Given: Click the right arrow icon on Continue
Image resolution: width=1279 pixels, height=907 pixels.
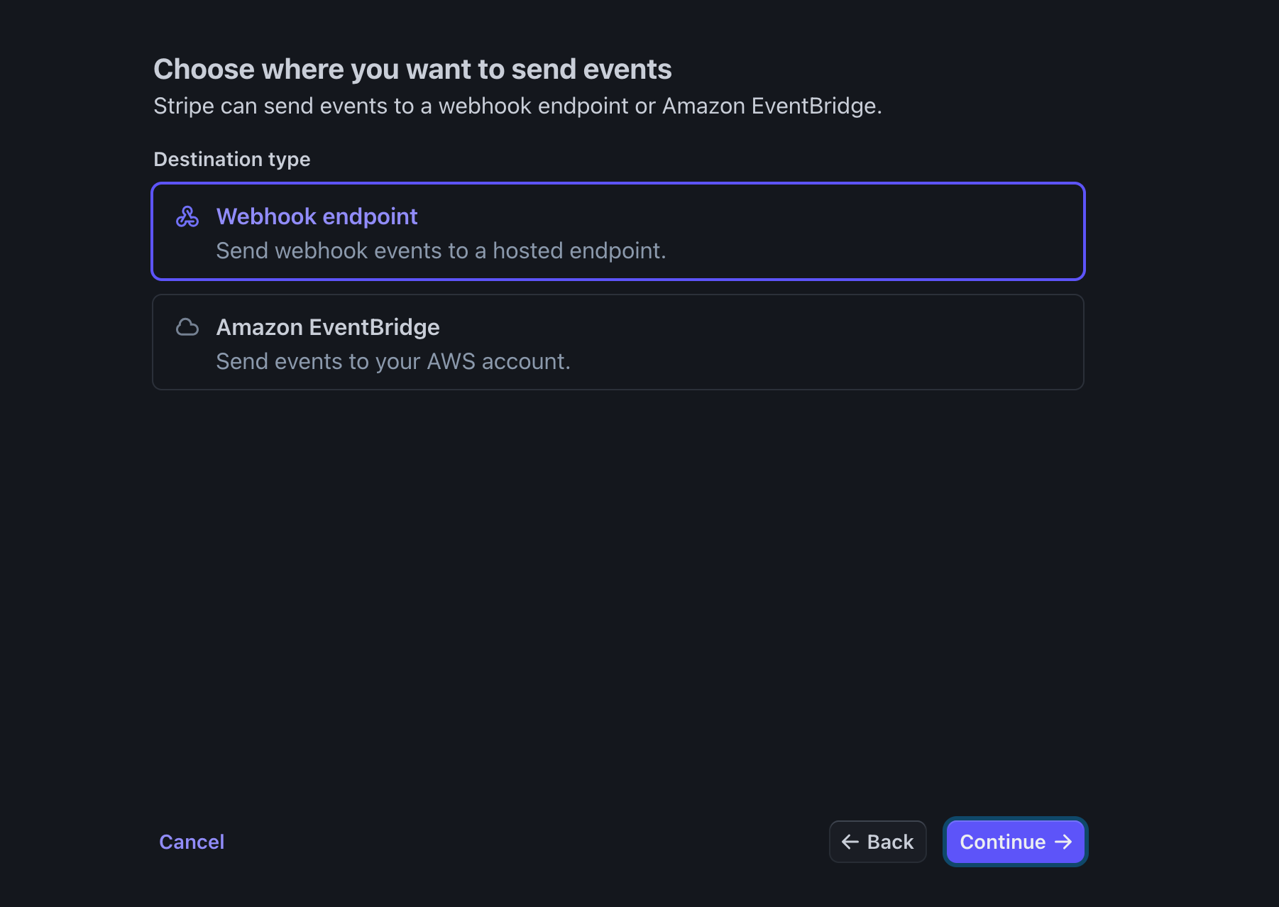Looking at the screenshot, I should click(x=1063, y=842).
